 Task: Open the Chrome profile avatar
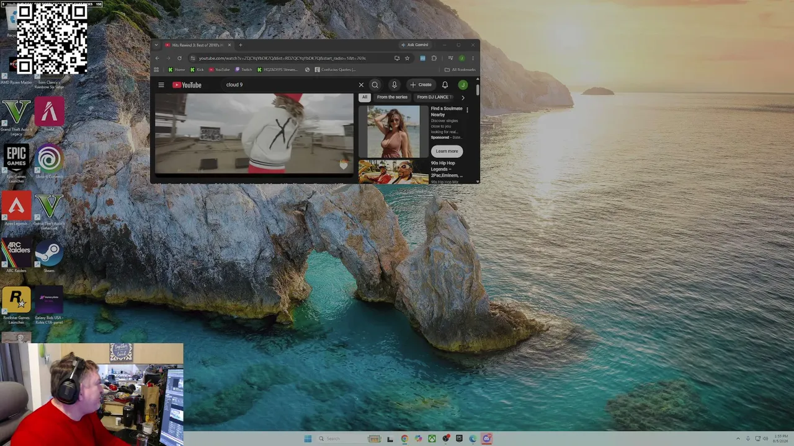click(x=462, y=58)
